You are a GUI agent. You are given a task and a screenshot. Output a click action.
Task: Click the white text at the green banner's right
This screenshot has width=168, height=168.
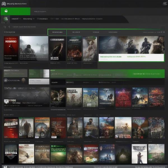pos(146,74)
